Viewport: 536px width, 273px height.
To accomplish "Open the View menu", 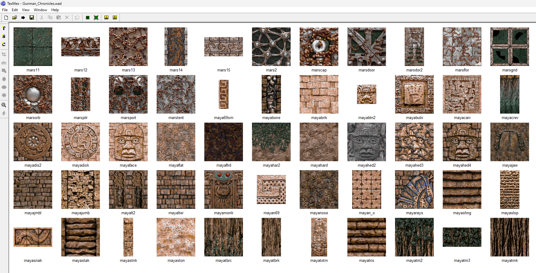I will point(26,10).
